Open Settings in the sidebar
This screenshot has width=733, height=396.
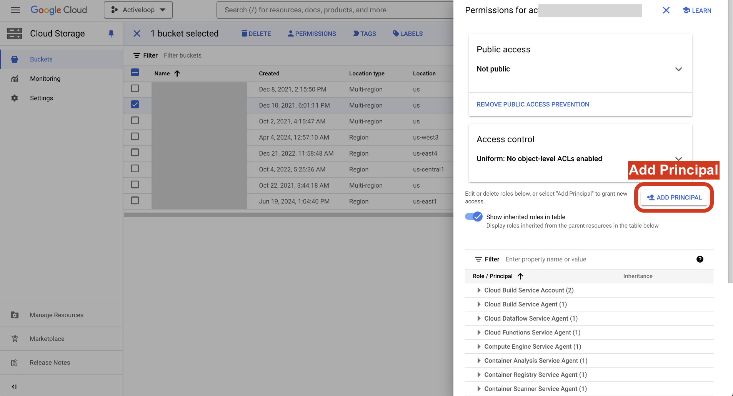[x=41, y=98]
